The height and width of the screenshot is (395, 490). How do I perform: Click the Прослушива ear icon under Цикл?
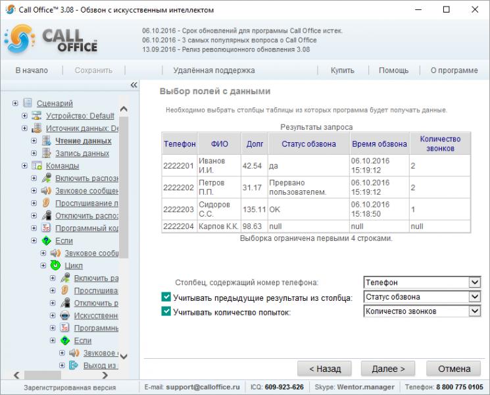tap(64, 290)
